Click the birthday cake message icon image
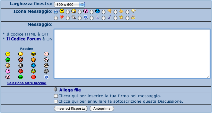 [133, 17]
